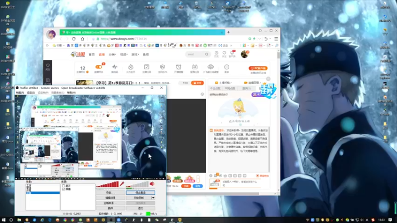The width and height of the screenshot is (397, 223).
Task: Open Douyu followed channels heart icon
Action: pyautogui.click(x=224, y=53)
